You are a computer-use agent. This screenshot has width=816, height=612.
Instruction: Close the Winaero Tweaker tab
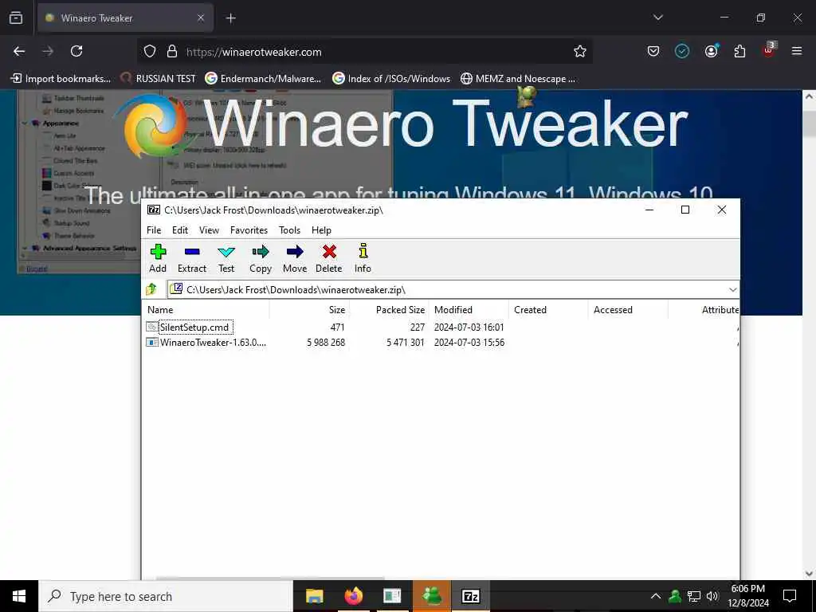pyautogui.click(x=201, y=18)
